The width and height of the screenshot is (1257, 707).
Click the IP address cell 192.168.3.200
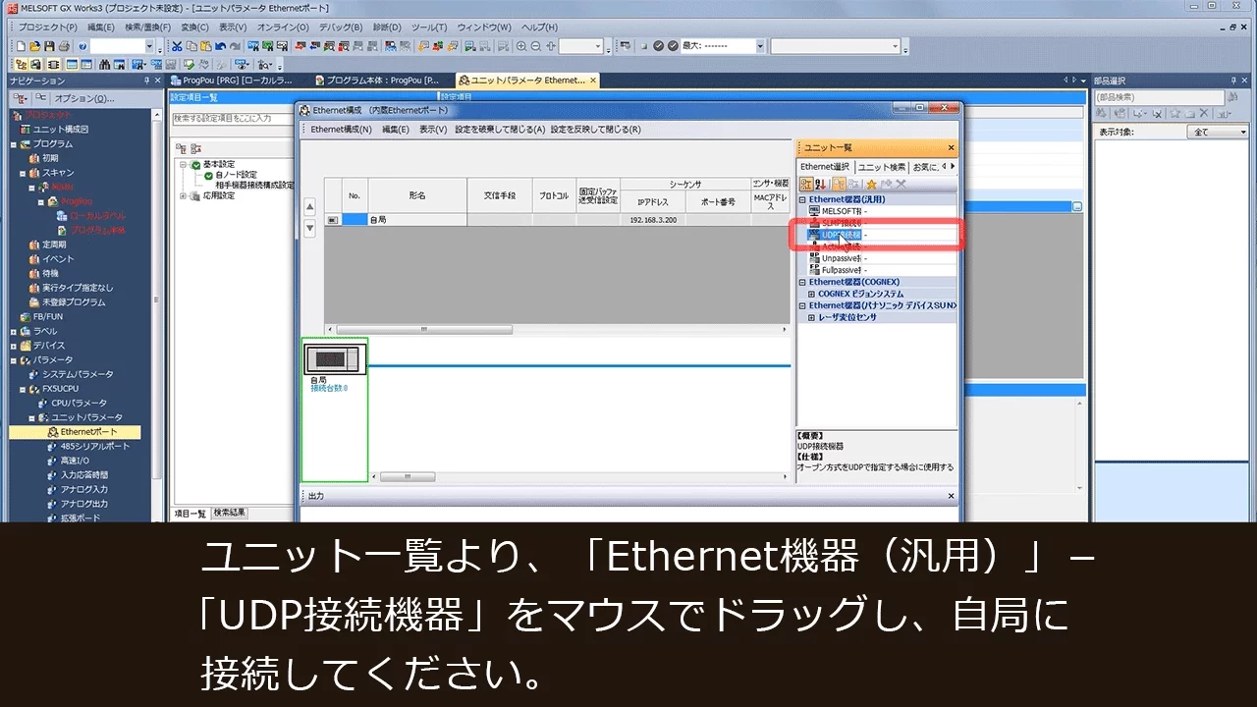(x=652, y=221)
